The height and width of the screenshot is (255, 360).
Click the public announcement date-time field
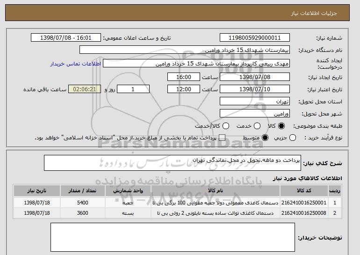(66, 38)
